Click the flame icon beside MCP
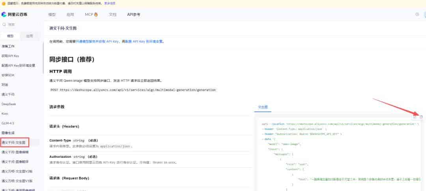 [96, 15]
